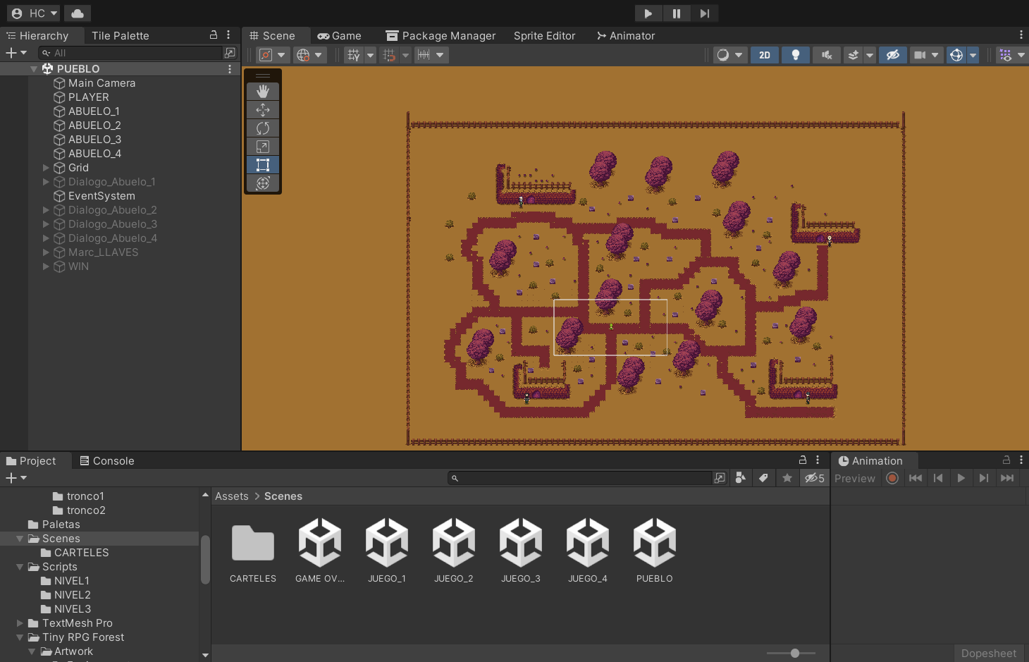The image size is (1029, 662).
Task: Select the Move tool in Scene toolbar
Action: (x=263, y=110)
